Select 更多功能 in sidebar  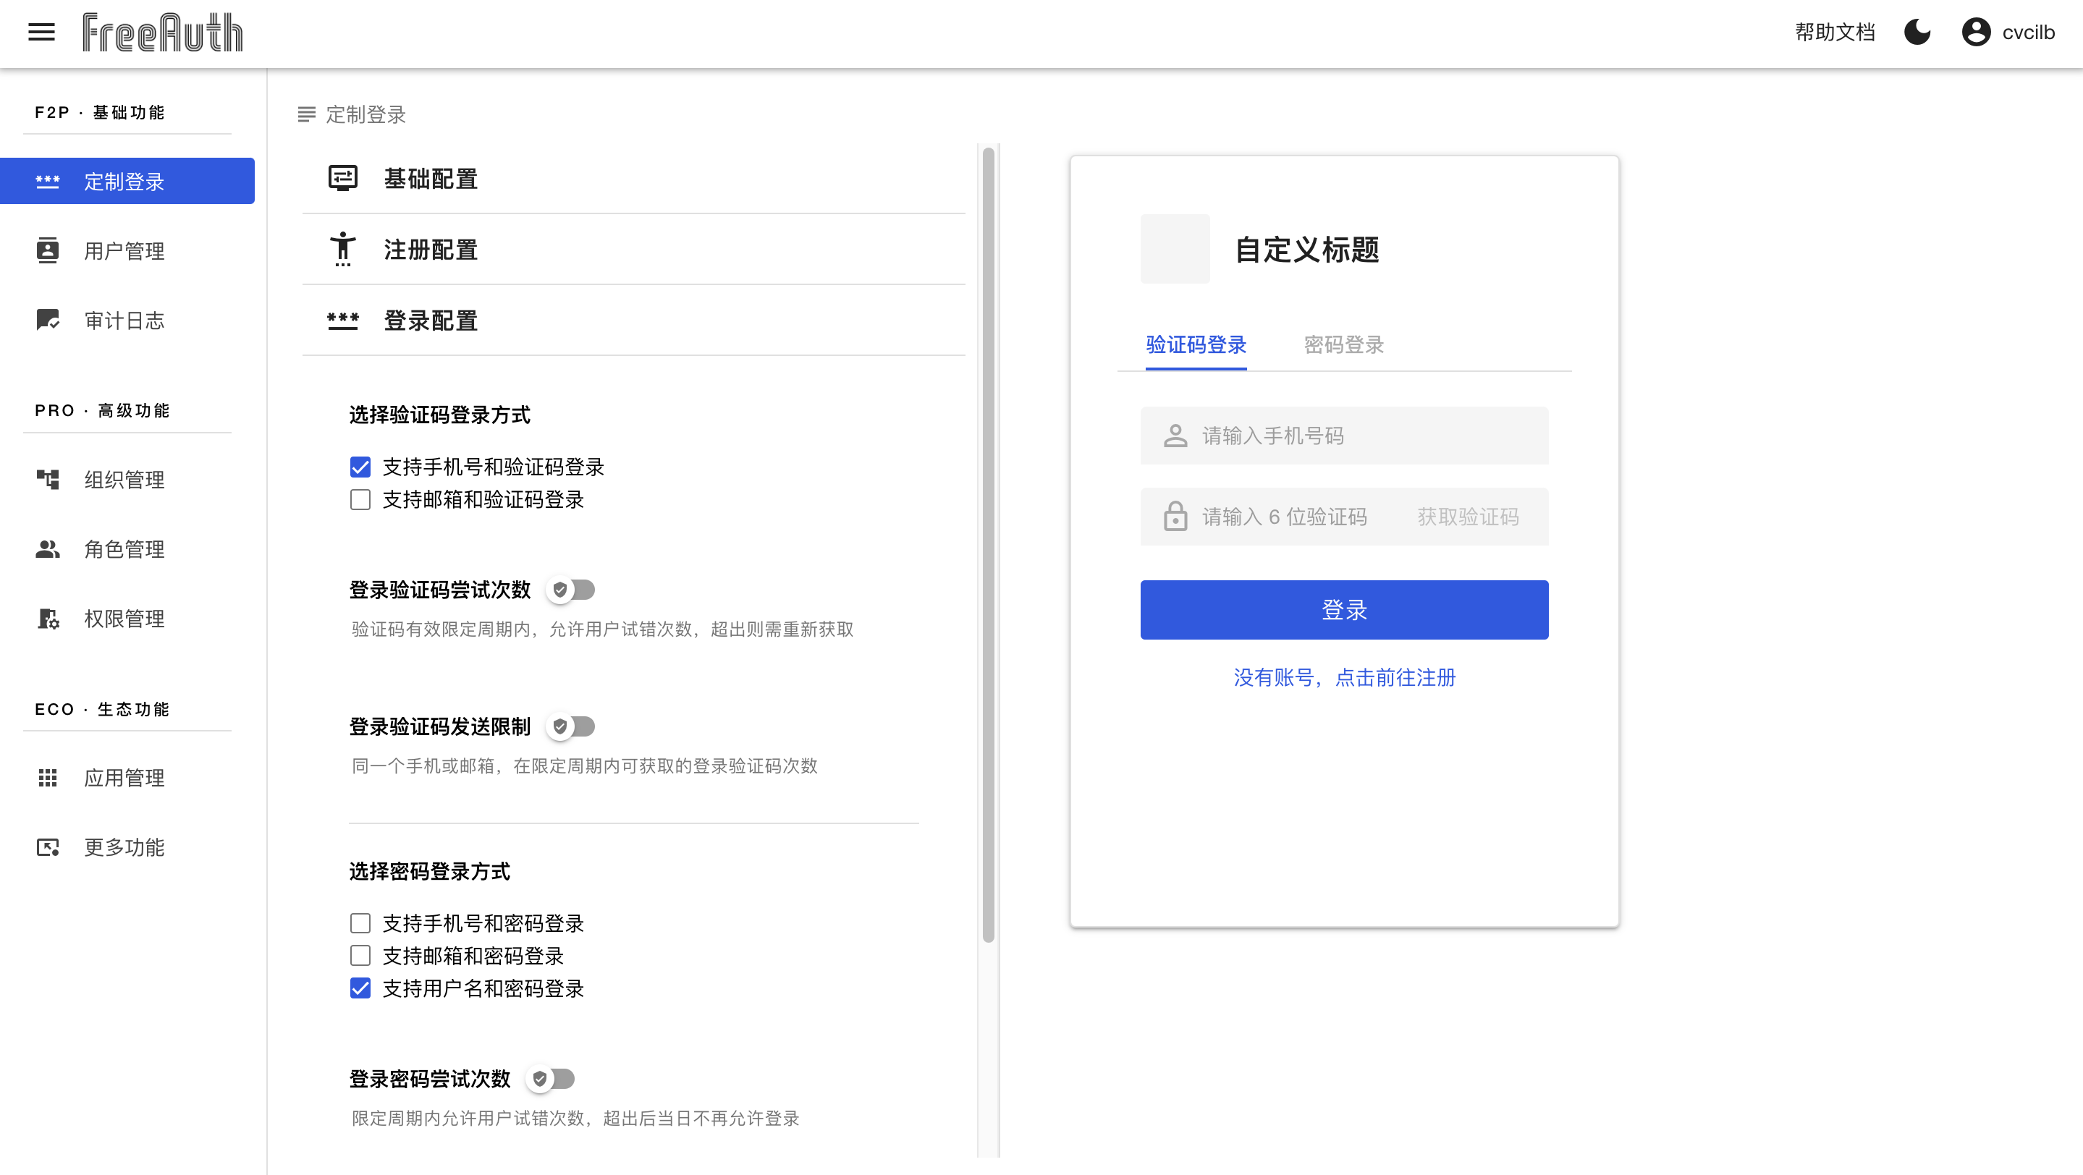(127, 847)
